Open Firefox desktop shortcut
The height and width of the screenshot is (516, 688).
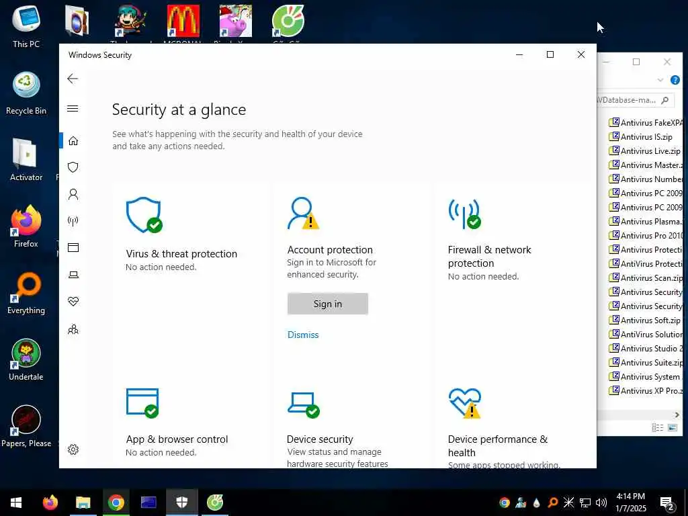click(26, 226)
